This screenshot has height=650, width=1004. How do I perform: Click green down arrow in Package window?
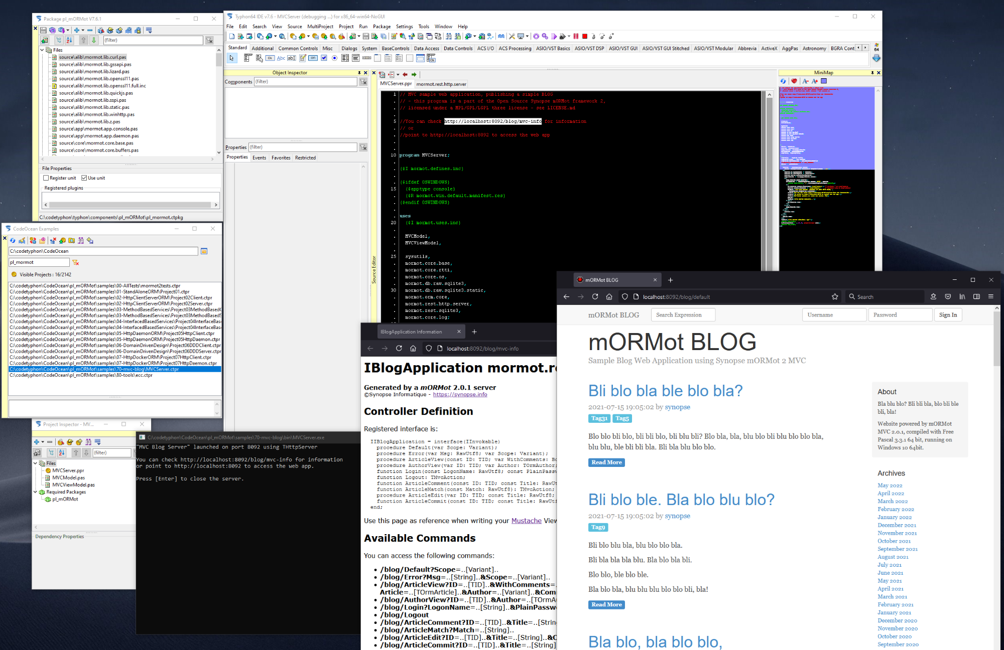pyautogui.click(x=94, y=40)
